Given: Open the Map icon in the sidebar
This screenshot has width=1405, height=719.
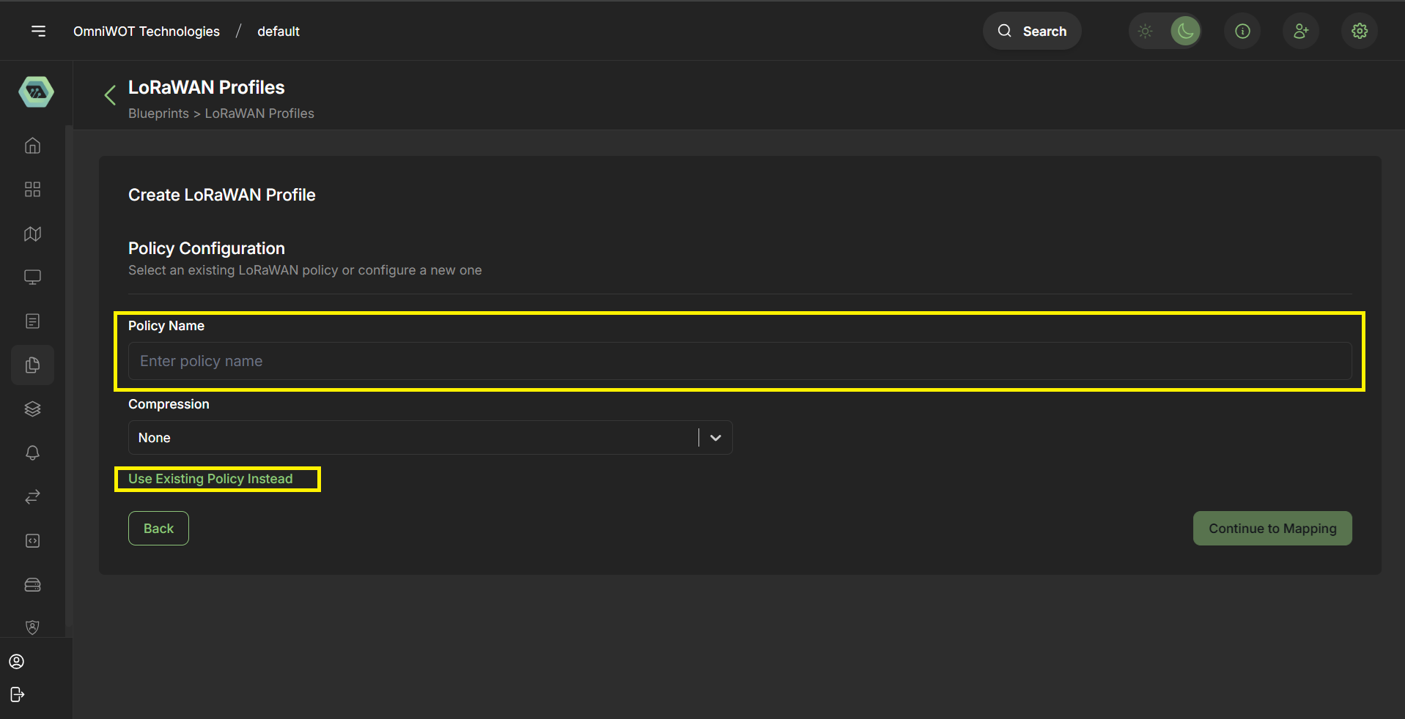Looking at the screenshot, I should tap(32, 233).
